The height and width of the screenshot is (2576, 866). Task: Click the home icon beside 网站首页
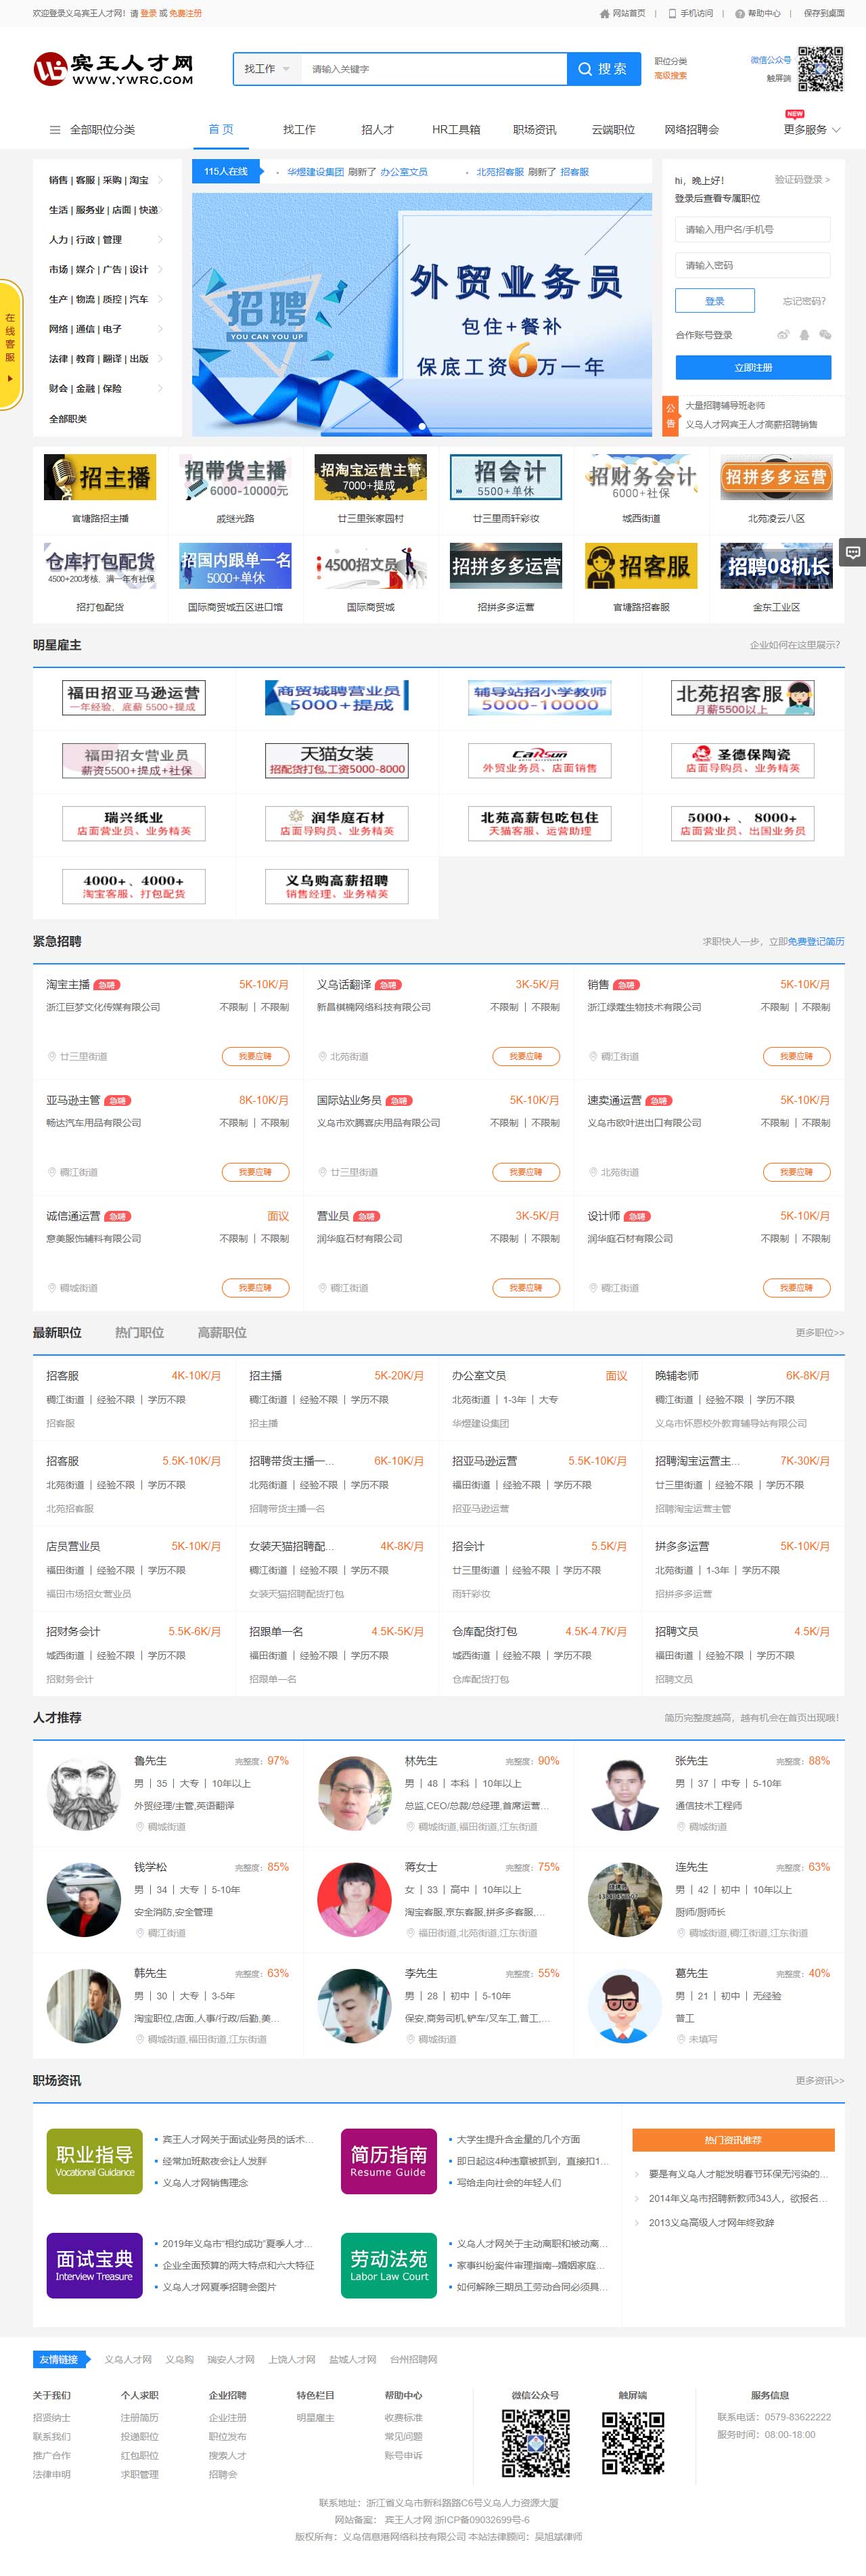(604, 14)
